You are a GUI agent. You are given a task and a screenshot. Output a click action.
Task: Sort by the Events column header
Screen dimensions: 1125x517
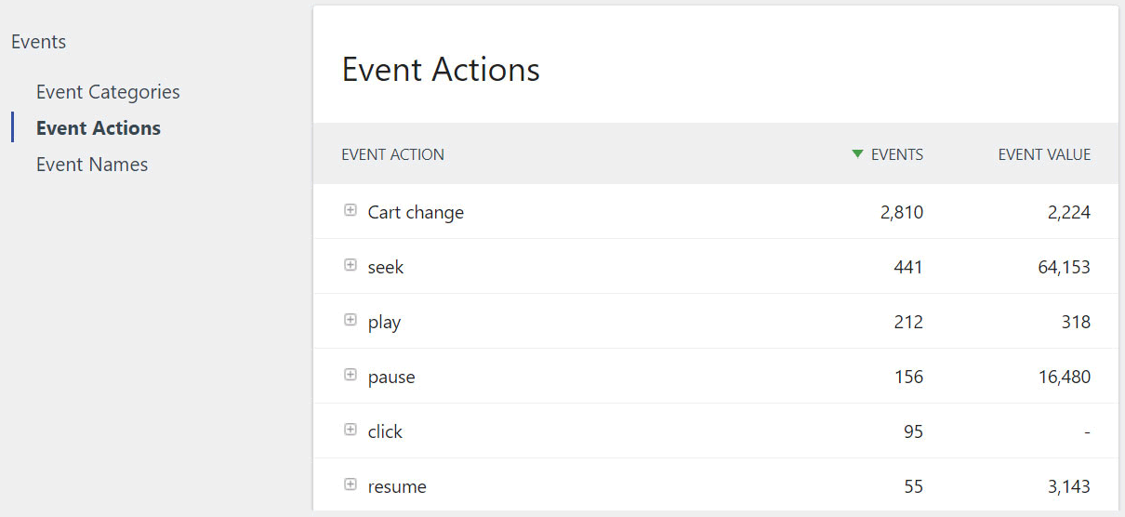(x=896, y=155)
